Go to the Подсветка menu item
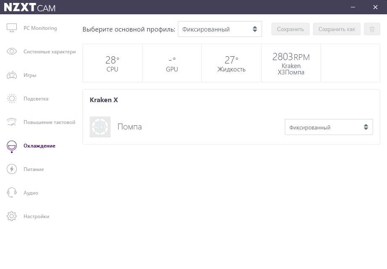Image resolution: width=387 pixels, height=269 pixels. tap(36, 99)
